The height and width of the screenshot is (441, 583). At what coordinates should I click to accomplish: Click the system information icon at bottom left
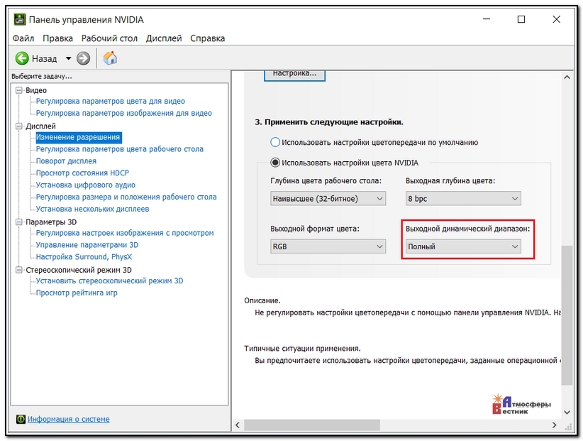pos(21,419)
